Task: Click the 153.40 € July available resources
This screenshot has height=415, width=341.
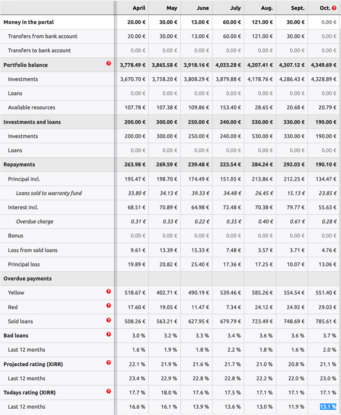Action: point(231,107)
